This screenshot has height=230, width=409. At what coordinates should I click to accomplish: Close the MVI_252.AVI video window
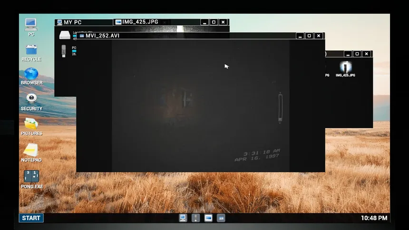coord(319,36)
